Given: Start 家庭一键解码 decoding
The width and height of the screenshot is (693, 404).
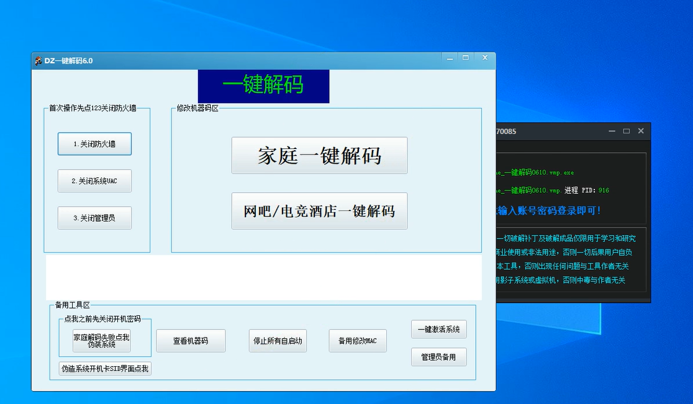Looking at the screenshot, I should (319, 155).
